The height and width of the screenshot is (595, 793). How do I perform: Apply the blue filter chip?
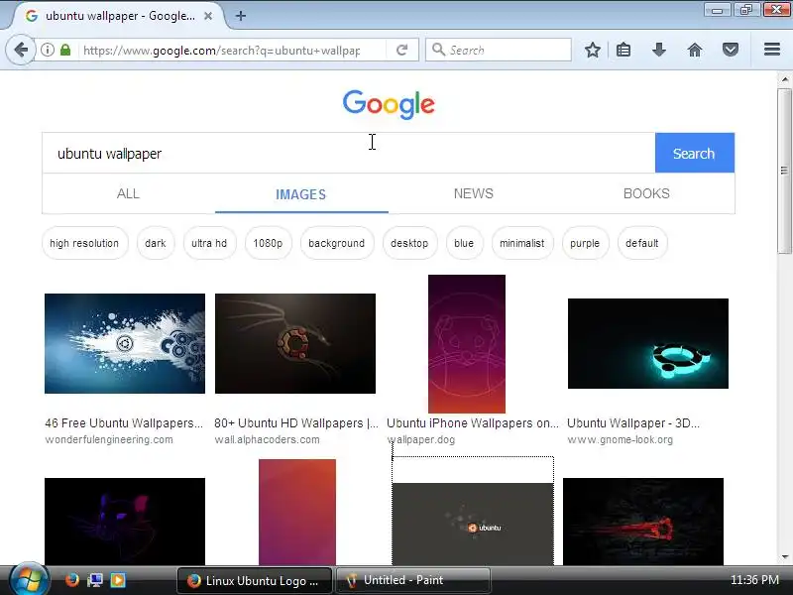click(x=464, y=243)
